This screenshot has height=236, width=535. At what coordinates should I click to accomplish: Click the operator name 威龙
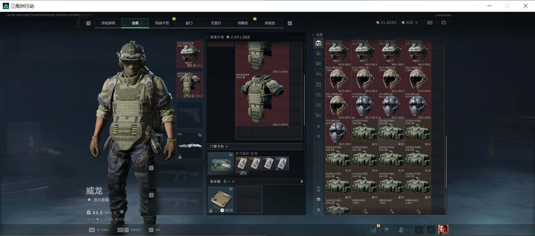(x=94, y=191)
